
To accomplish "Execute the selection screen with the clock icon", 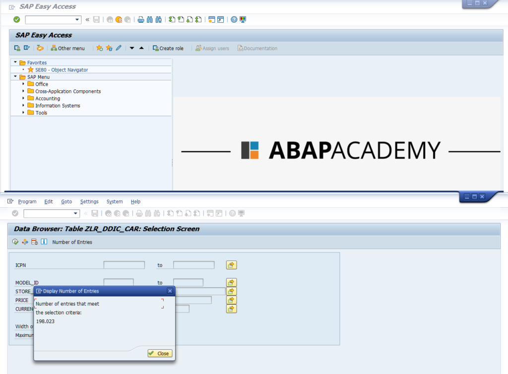I will pos(15,242).
